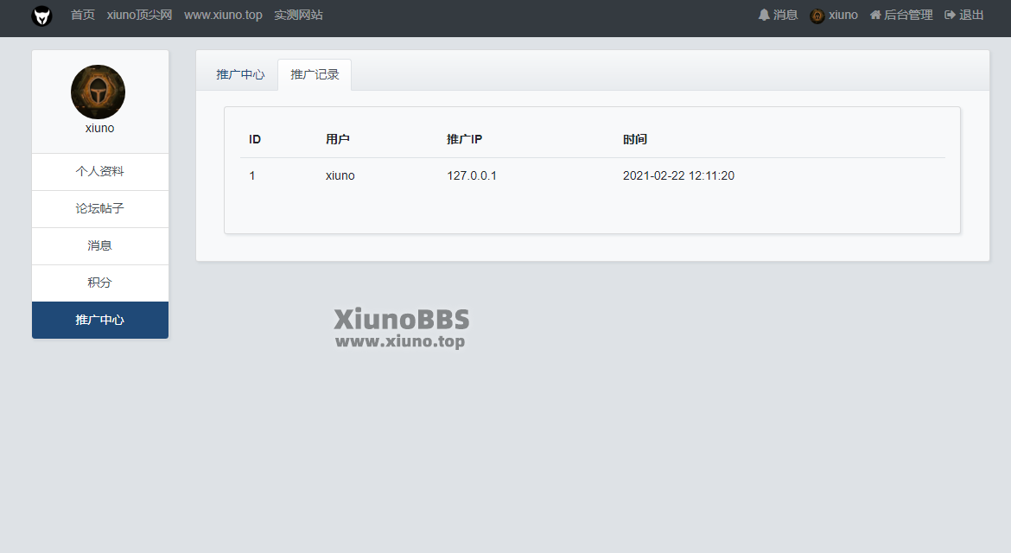Open 个人资料 in the sidebar
This screenshot has height=553, width=1011.
[x=100, y=171]
